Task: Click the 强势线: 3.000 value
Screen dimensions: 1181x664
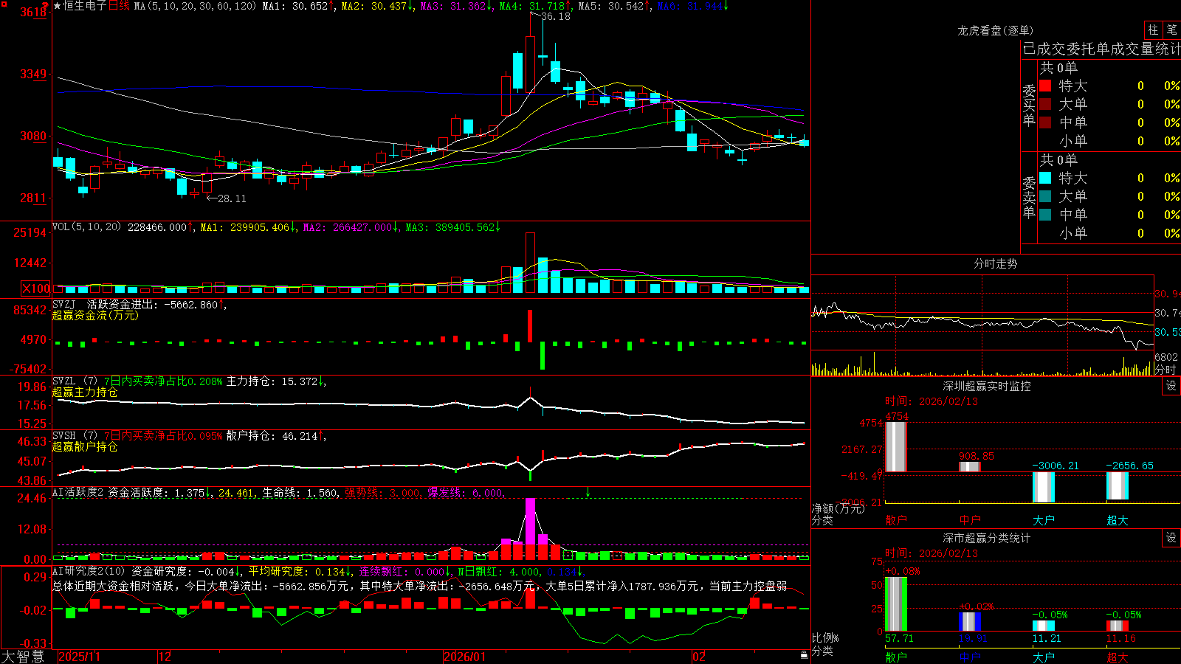Action: coord(383,492)
